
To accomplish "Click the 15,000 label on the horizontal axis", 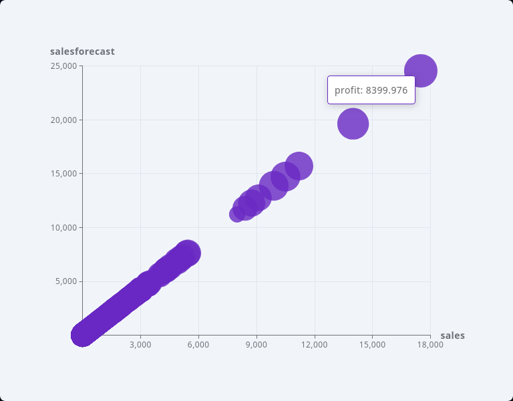I will tap(372, 345).
